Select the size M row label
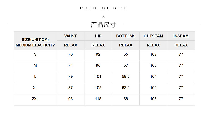 pyautogui.click(x=35, y=65)
